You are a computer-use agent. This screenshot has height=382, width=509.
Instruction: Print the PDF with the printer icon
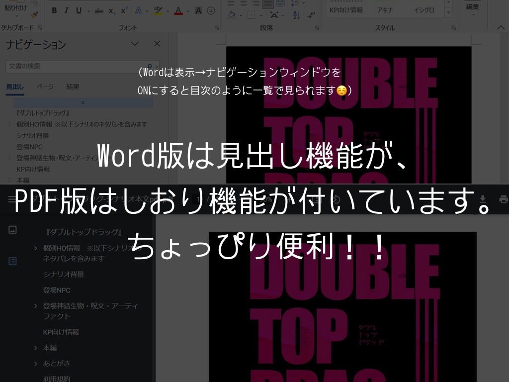504,199
